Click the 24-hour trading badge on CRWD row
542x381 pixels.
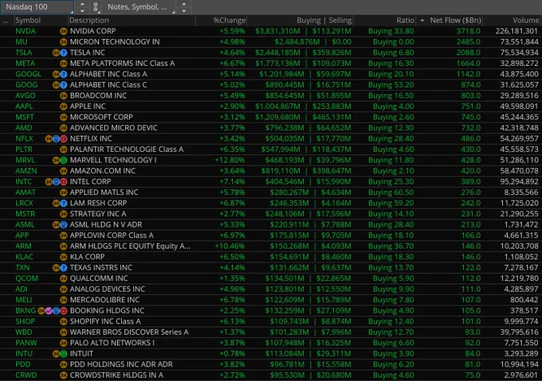(63, 375)
